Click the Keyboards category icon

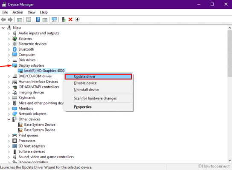tap(14, 98)
